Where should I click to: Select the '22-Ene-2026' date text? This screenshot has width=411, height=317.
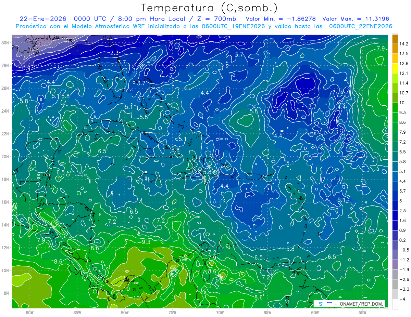(x=43, y=19)
